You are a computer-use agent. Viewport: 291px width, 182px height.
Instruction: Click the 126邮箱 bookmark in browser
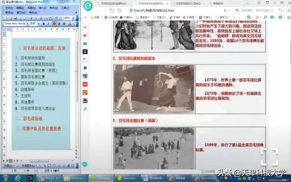click(x=111, y=18)
